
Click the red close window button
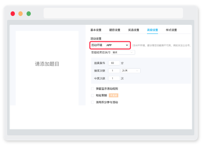[x=13, y=14]
